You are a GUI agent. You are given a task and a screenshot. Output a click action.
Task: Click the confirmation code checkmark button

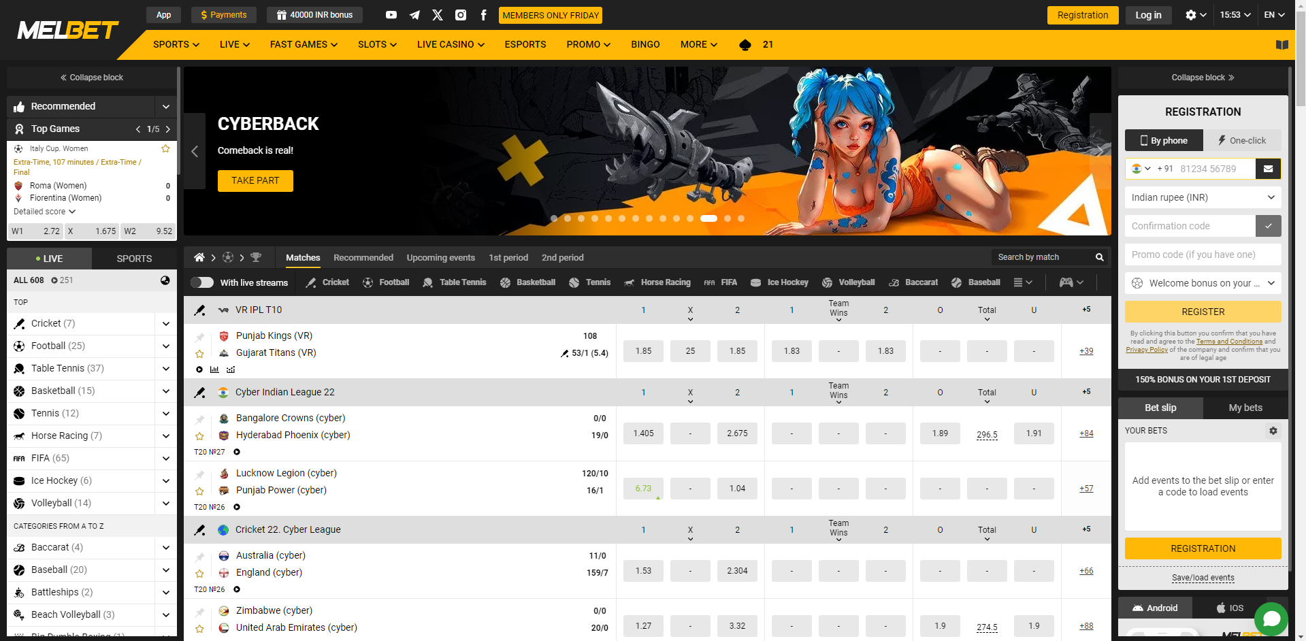click(x=1268, y=226)
